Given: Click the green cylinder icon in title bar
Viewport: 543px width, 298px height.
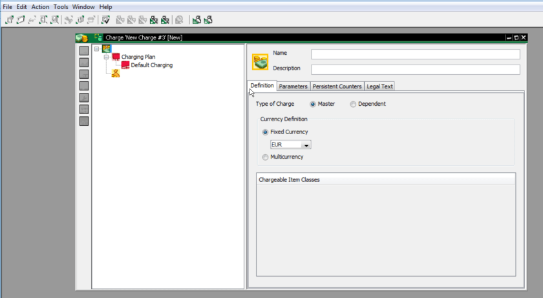Looking at the screenshot, I should (98, 37).
